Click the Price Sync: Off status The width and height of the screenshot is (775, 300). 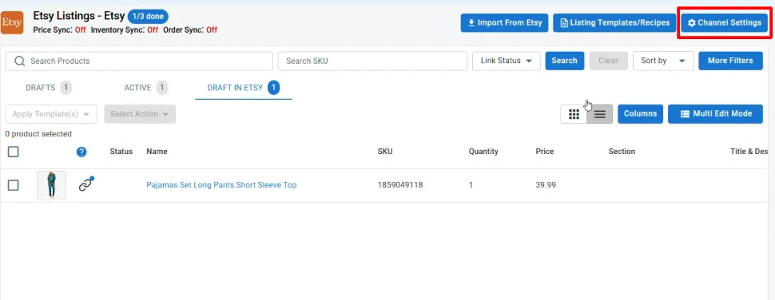point(59,30)
